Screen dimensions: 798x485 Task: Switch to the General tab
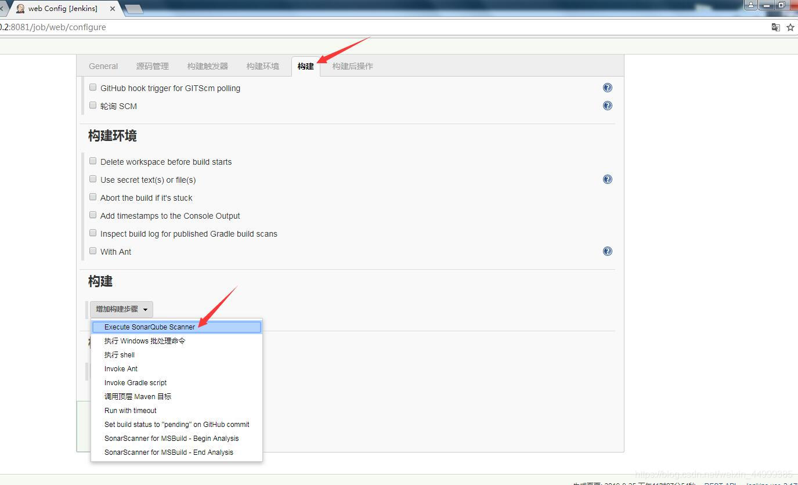tap(103, 66)
